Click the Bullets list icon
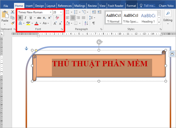The height and width of the screenshot is (128, 176). [67, 12]
